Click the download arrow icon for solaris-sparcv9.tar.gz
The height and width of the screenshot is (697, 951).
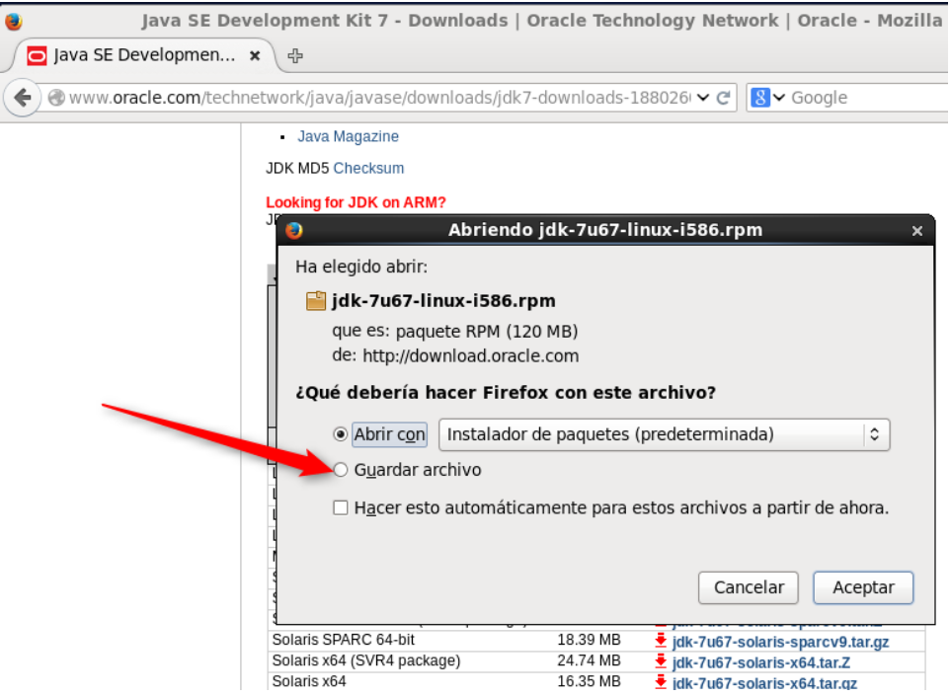(661, 641)
